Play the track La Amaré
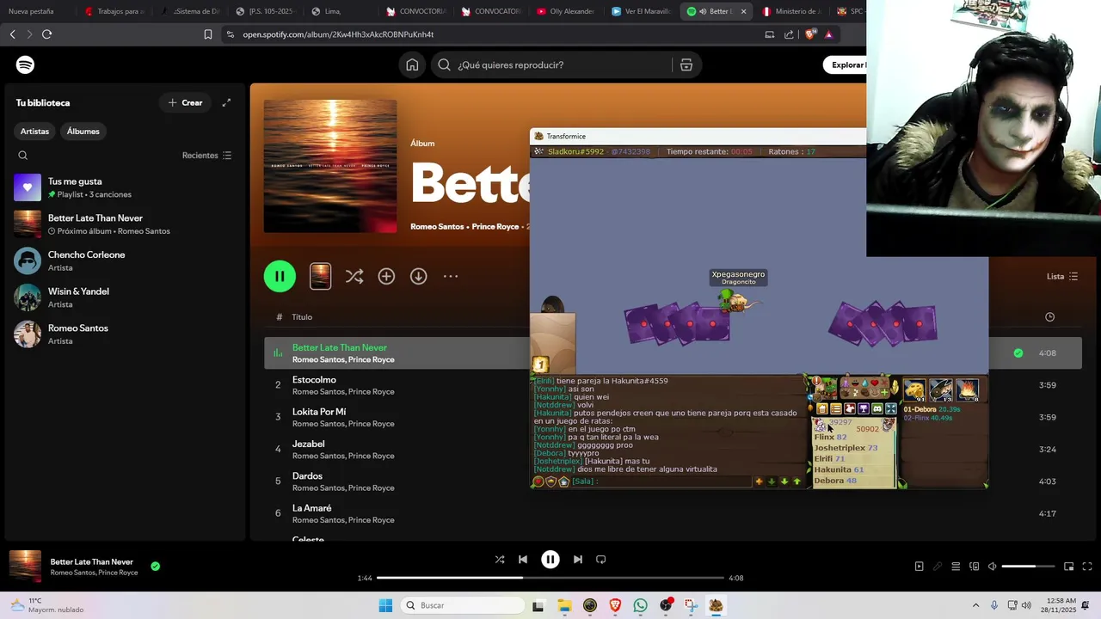The width and height of the screenshot is (1101, 619). pos(312,508)
